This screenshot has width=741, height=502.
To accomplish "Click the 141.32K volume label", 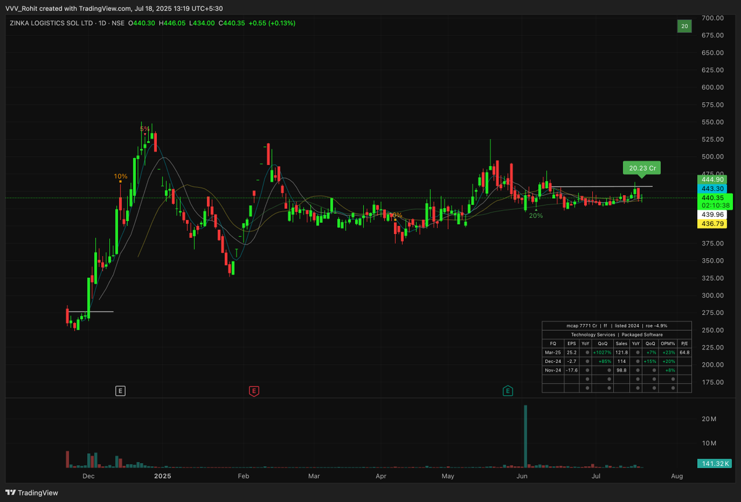I will [714, 463].
